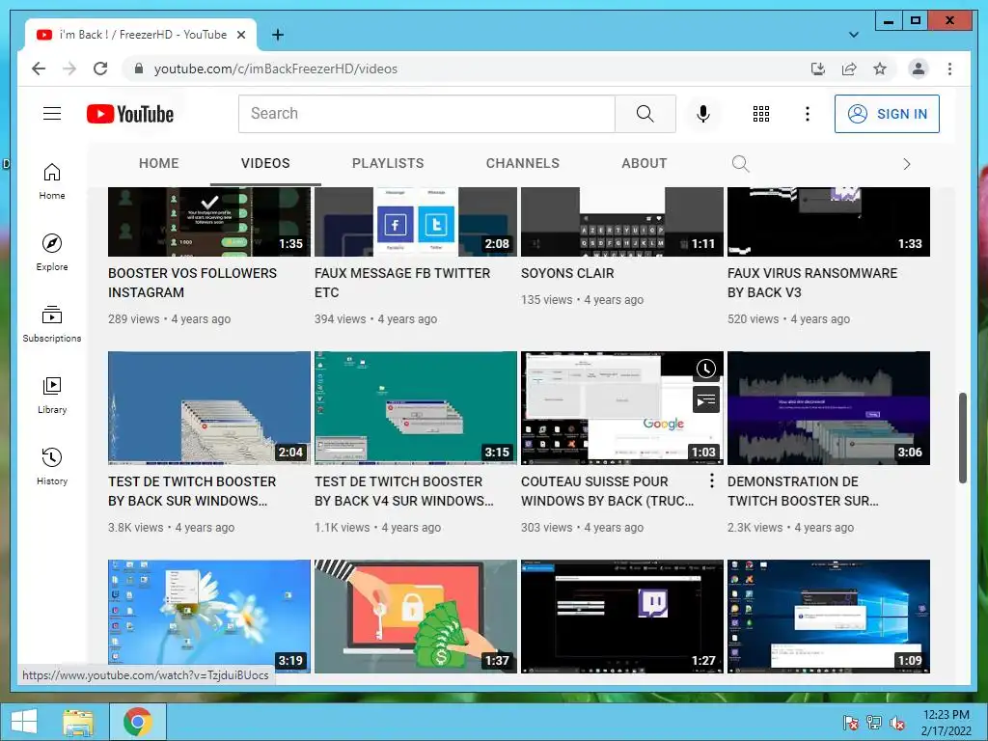988x741 pixels.
Task: Open History in the left sidebar
Action: (52, 466)
